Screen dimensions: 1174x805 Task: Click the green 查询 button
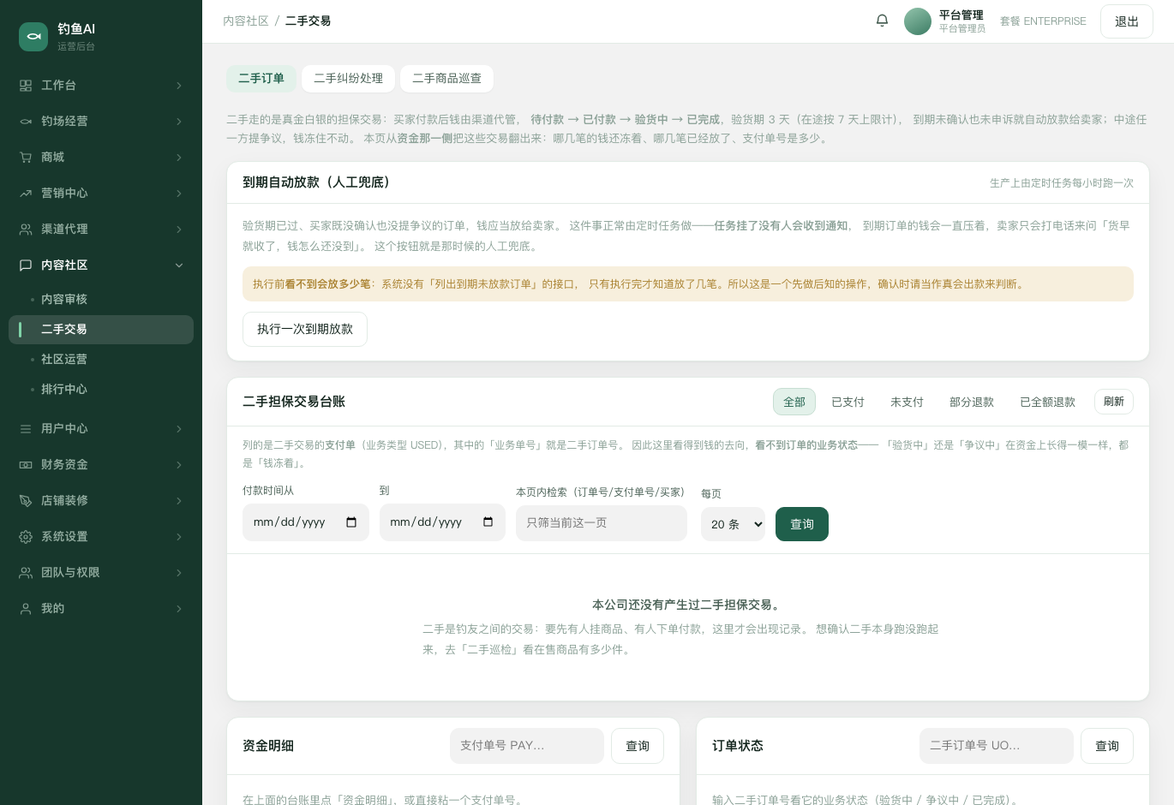(802, 524)
